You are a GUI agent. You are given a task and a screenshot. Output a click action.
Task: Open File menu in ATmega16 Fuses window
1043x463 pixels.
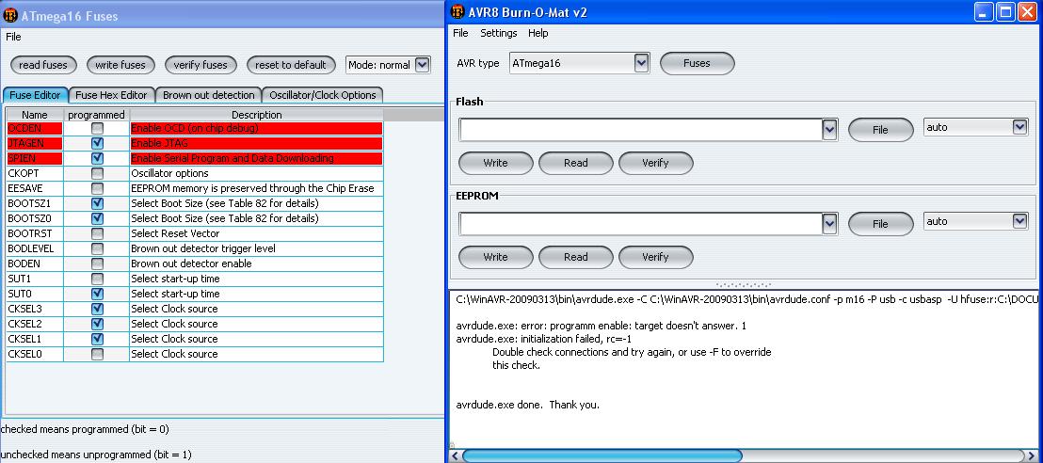[13, 37]
